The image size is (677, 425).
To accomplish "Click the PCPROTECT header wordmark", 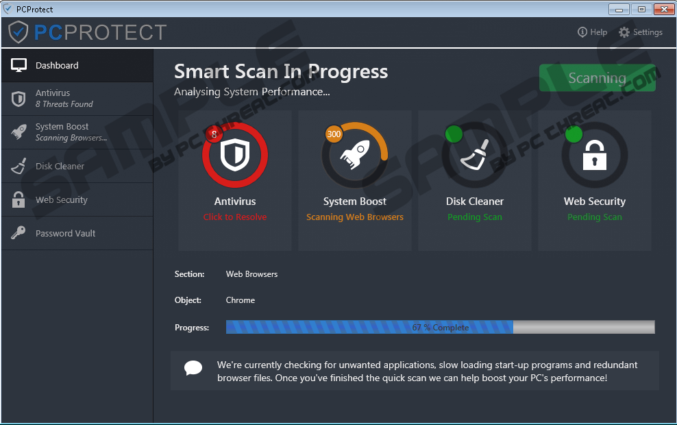I will pyautogui.click(x=100, y=32).
